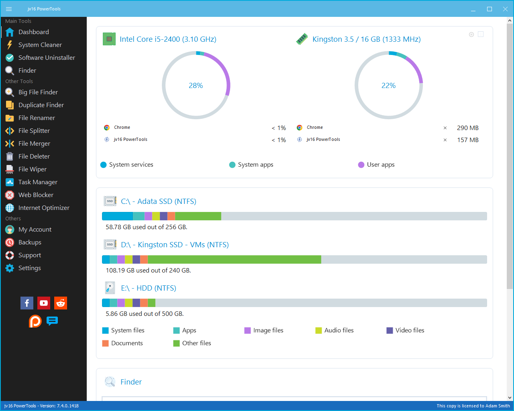Click the Finder section heading

pos(131,382)
